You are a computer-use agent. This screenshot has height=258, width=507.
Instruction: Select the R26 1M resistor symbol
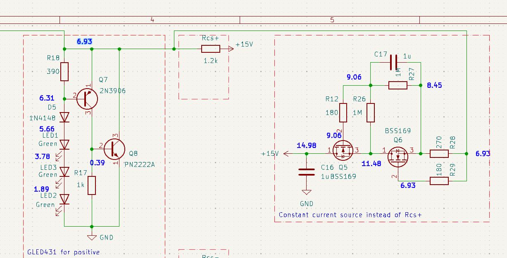(371, 113)
